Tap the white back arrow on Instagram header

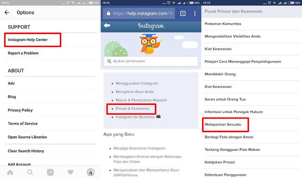[107, 26]
